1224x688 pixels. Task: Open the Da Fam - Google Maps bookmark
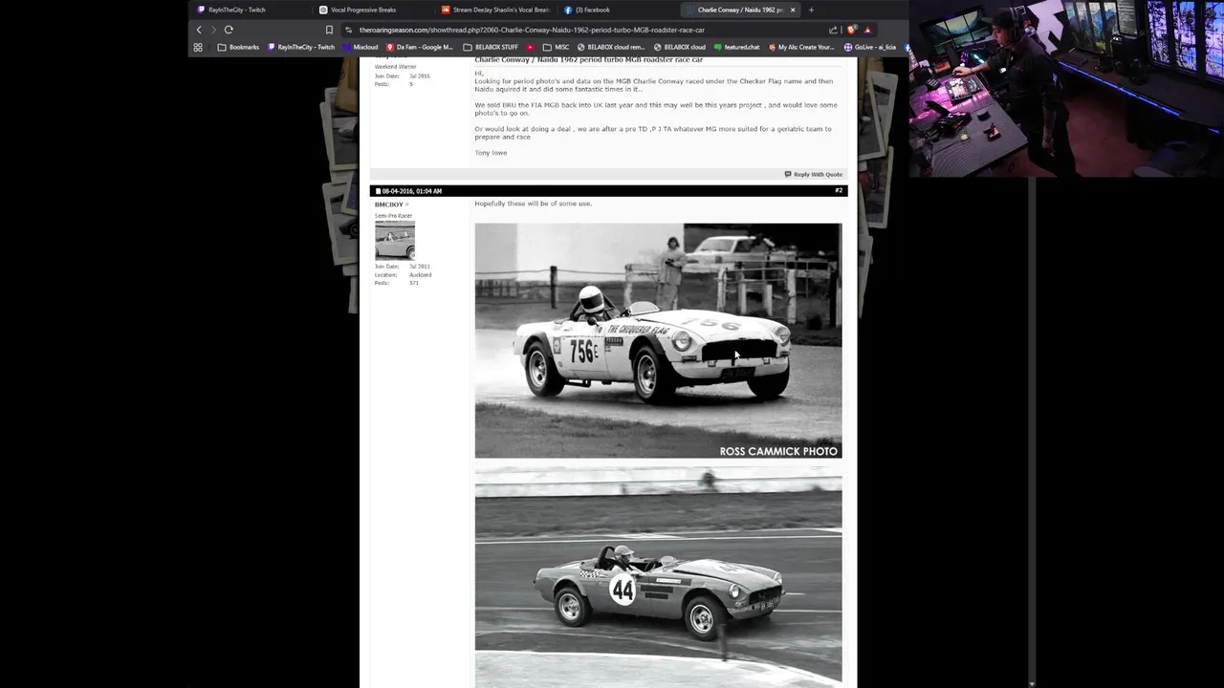coord(419,47)
